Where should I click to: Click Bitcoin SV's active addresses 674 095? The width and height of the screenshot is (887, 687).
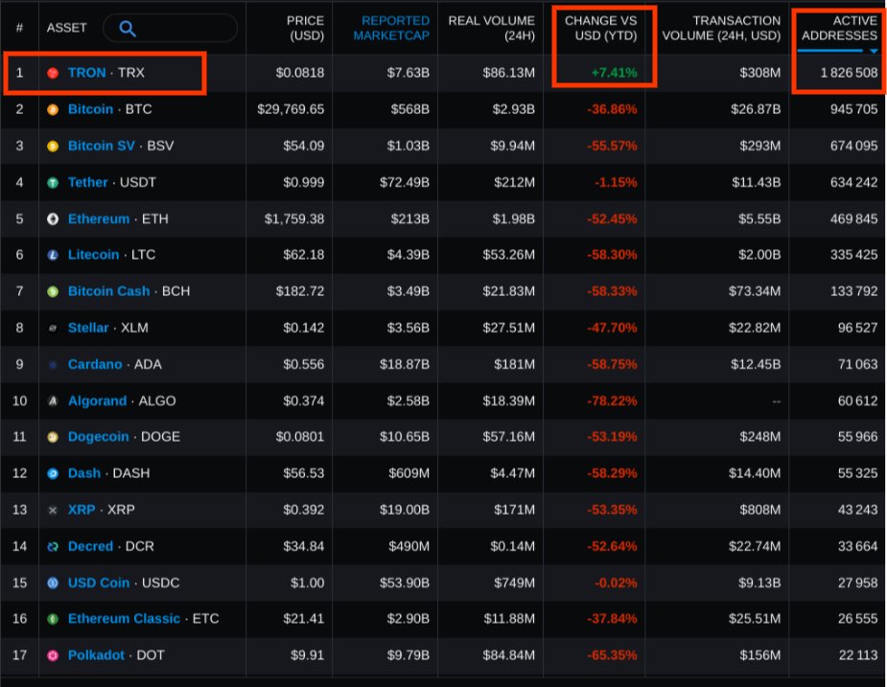(x=853, y=147)
